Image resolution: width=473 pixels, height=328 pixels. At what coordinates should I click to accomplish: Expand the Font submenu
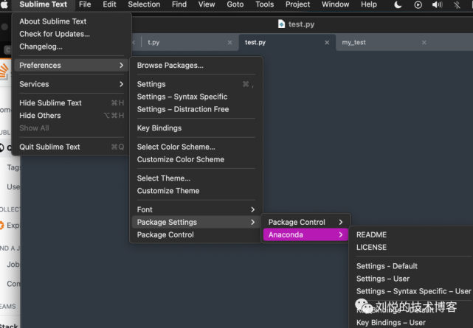196,209
